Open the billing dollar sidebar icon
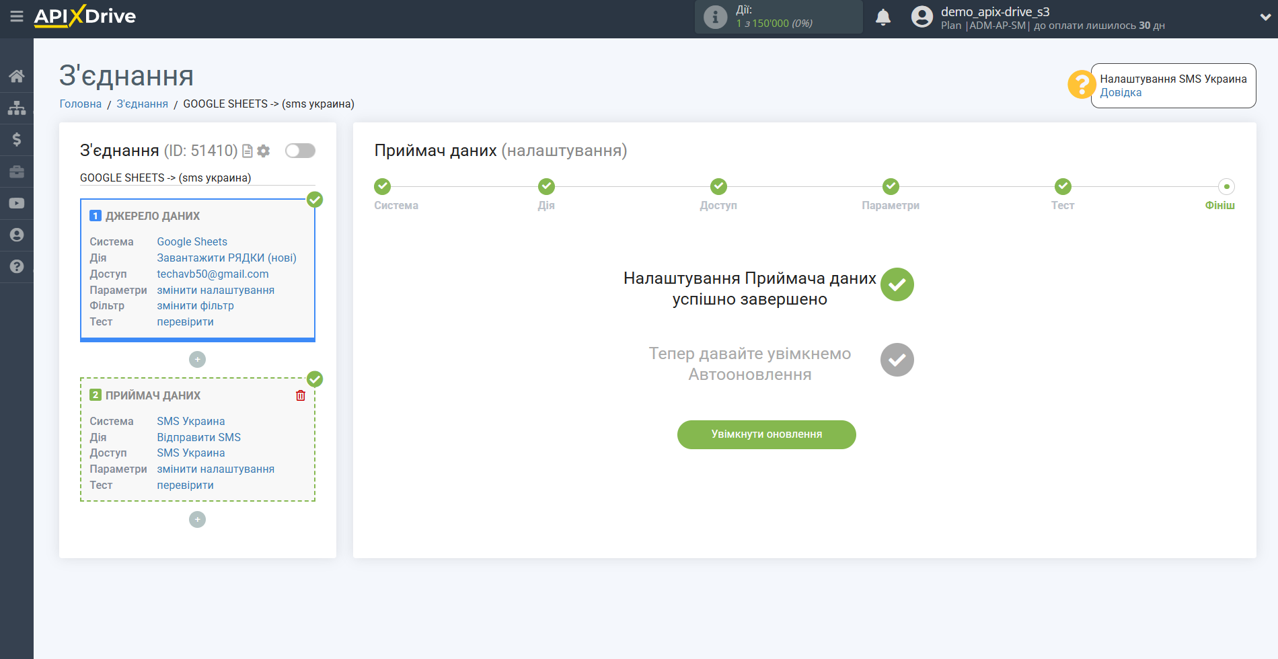This screenshot has width=1278, height=659. click(17, 139)
